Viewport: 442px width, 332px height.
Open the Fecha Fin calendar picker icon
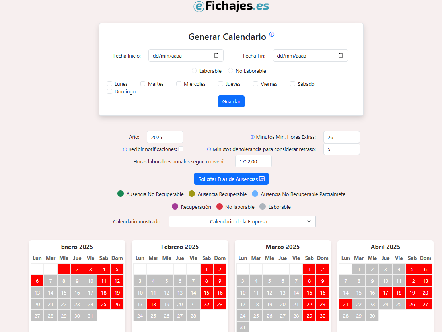click(x=341, y=56)
